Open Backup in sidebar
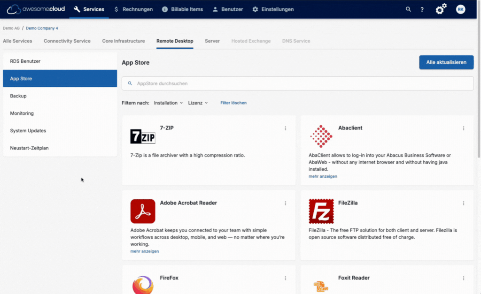481x294 pixels. pos(60,96)
